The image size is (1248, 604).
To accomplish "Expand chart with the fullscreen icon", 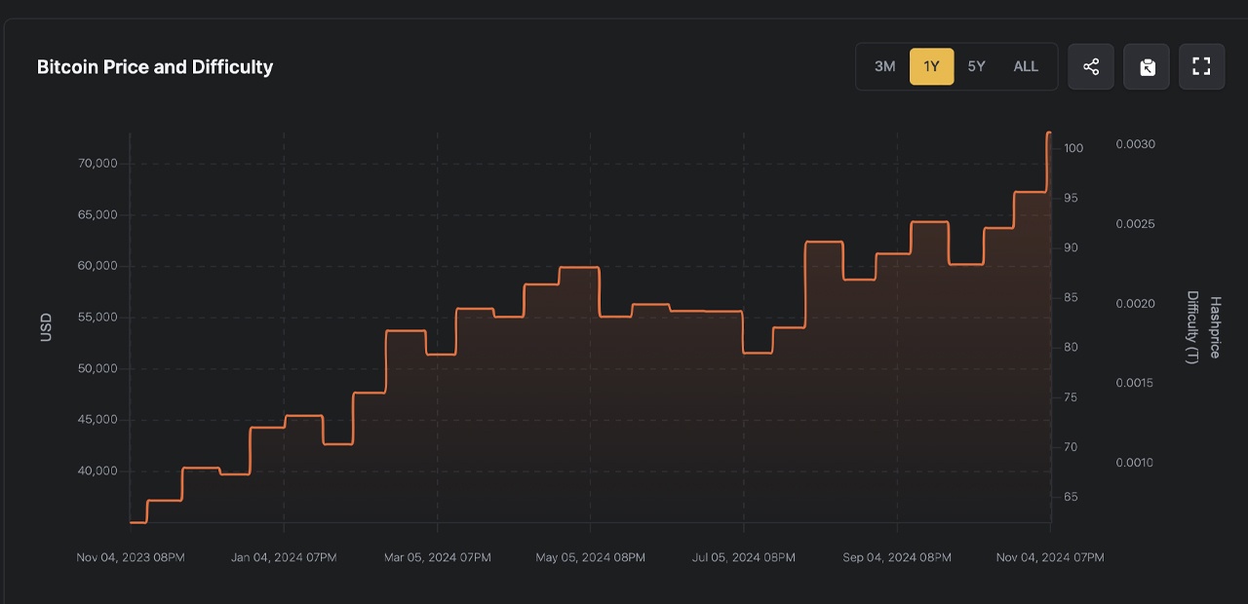I will point(1201,67).
